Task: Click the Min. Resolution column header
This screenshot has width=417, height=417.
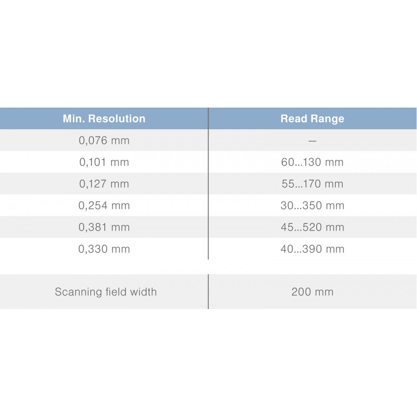Action: tap(104, 119)
